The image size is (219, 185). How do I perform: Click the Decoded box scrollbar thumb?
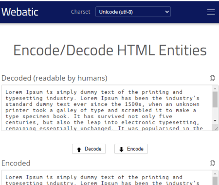(215, 100)
